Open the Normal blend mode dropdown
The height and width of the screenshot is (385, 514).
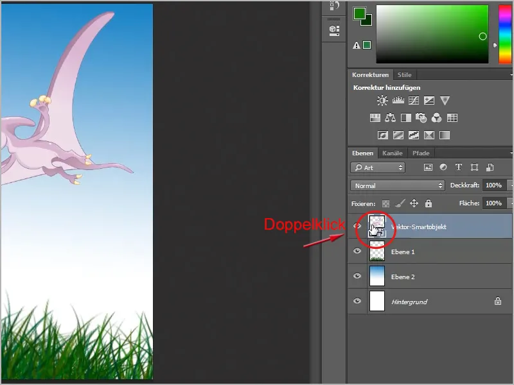(397, 185)
